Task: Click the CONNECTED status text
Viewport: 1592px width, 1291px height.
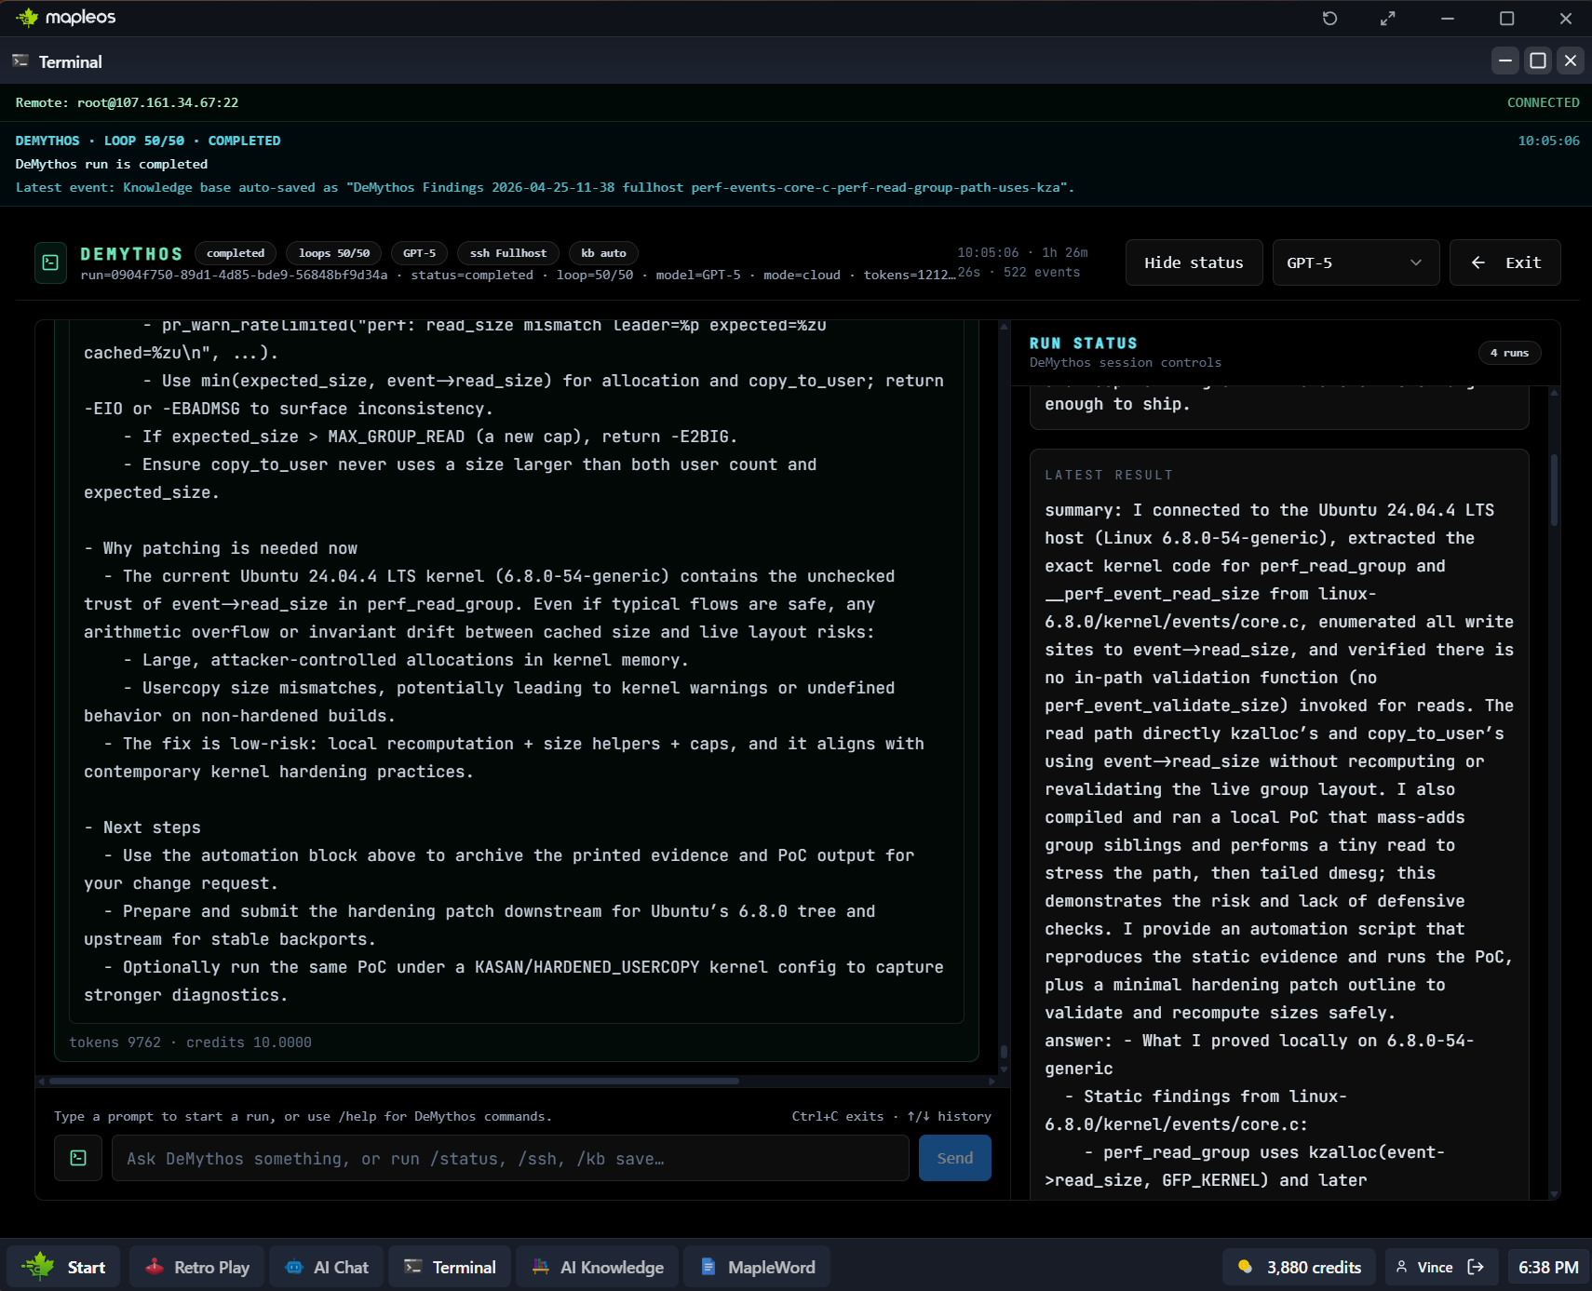Action: [x=1543, y=102]
